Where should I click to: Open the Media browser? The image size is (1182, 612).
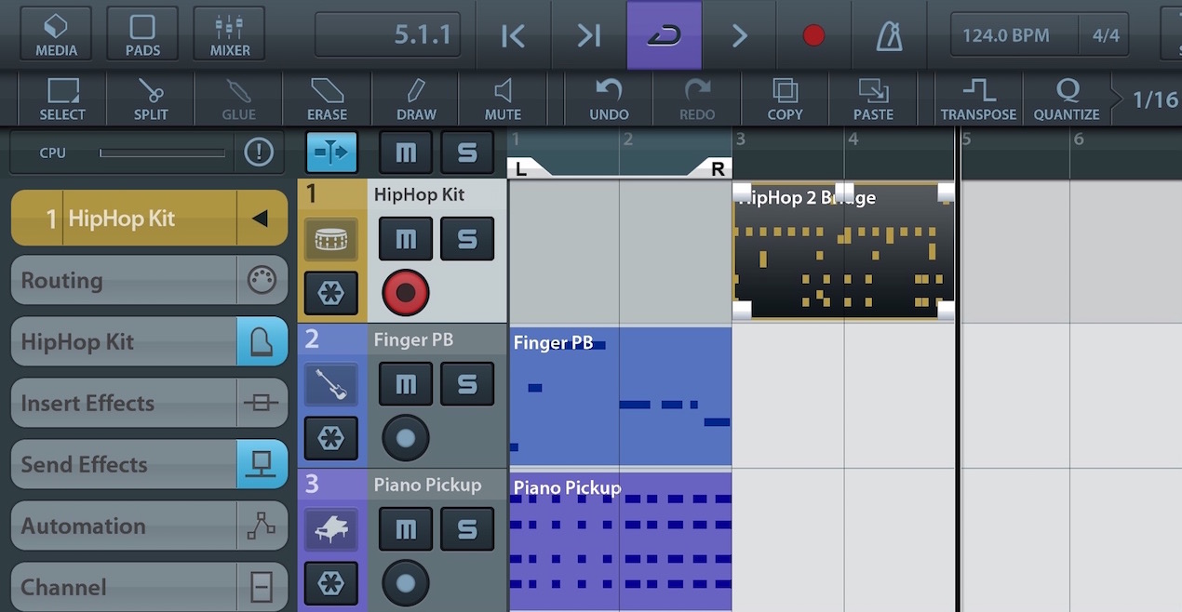[57, 34]
